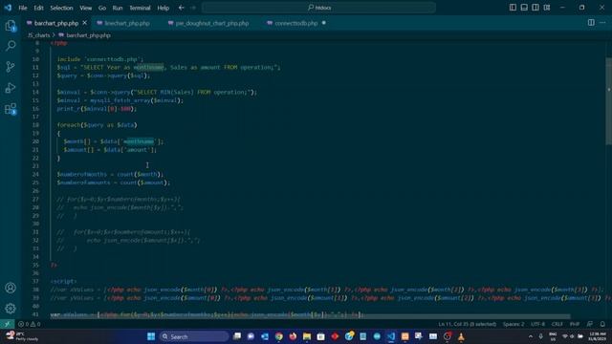This screenshot has width=612, height=344.
Task: Toggle the secondary side bar layout icon
Action: (535, 8)
